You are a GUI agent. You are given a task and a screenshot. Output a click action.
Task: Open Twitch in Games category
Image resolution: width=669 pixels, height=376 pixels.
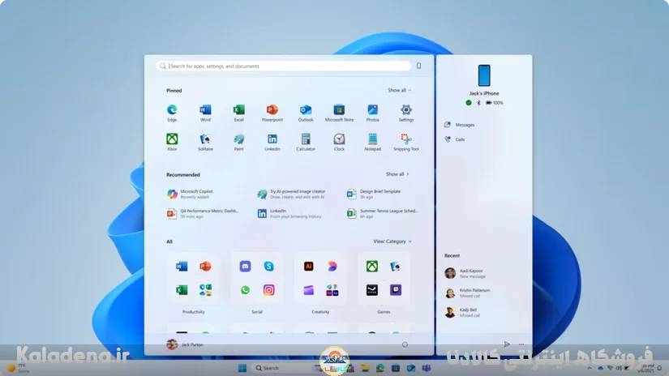pos(396,290)
